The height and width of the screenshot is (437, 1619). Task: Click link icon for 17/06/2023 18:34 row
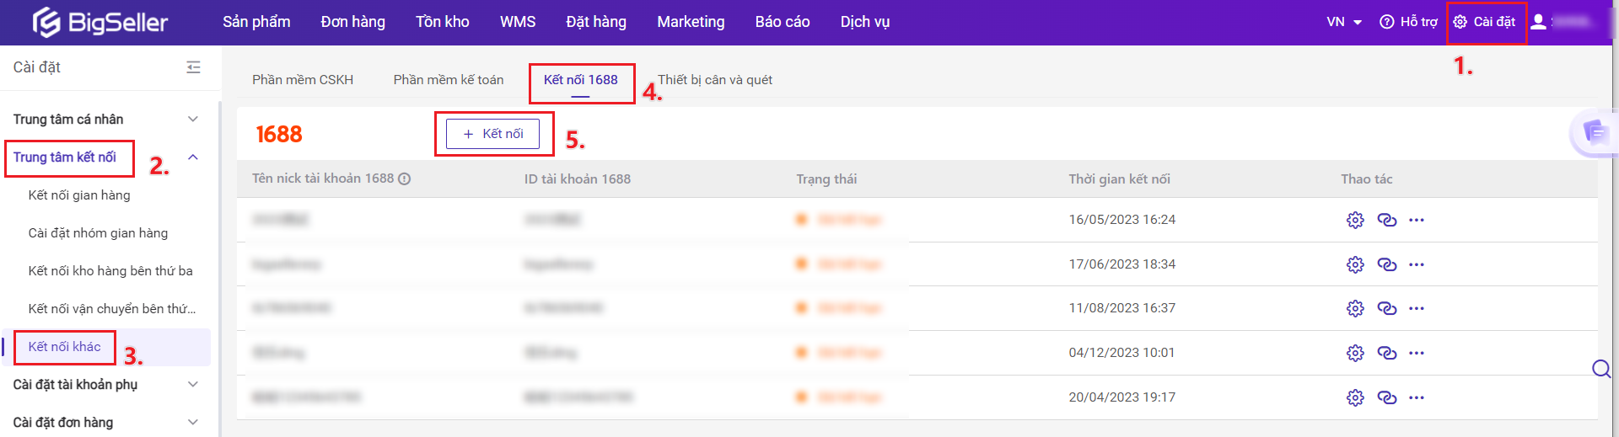[1387, 264]
